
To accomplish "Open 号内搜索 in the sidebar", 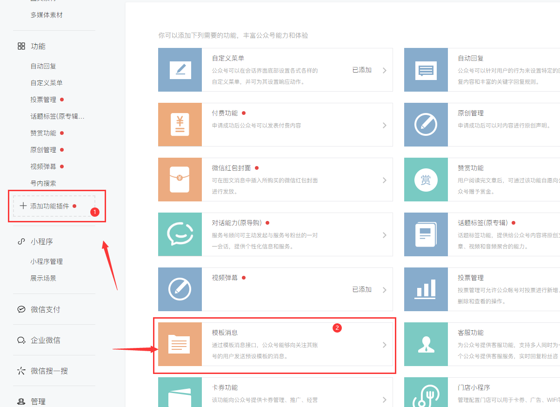I will 43,183.
